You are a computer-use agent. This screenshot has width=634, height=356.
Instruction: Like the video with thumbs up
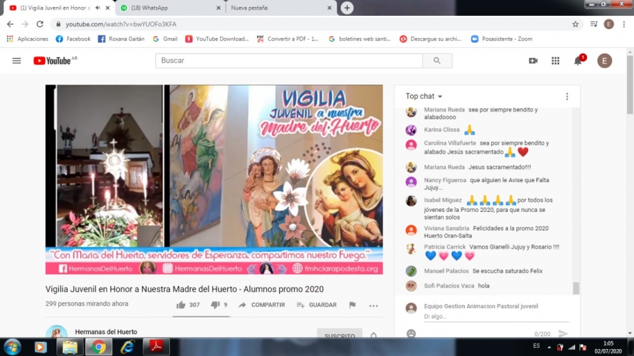point(181,305)
